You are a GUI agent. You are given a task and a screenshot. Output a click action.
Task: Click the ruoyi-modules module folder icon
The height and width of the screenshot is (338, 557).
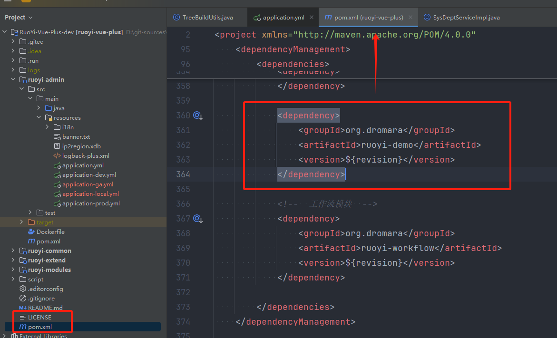point(23,270)
